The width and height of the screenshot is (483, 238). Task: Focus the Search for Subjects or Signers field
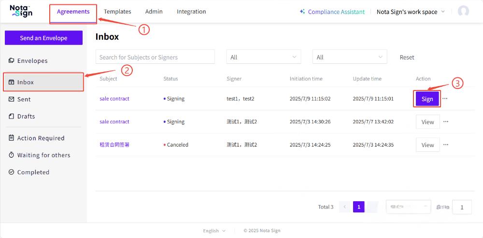(155, 57)
